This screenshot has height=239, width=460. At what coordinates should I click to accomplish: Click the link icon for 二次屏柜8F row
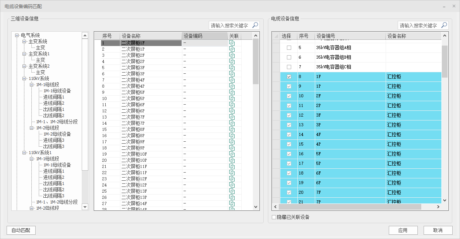tap(232, 129)
